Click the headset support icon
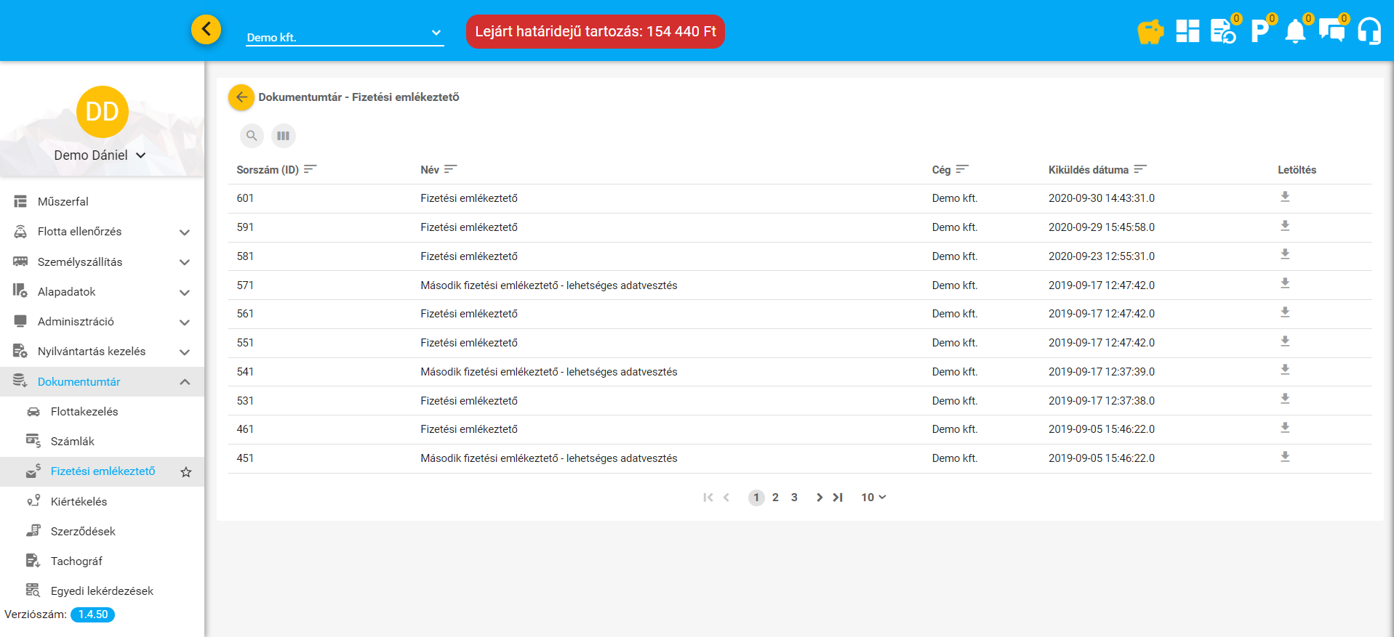Viewport: 1394px width, 637px height. coord(1369,32)
